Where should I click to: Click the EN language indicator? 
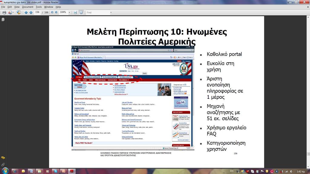tap(232, 171)
